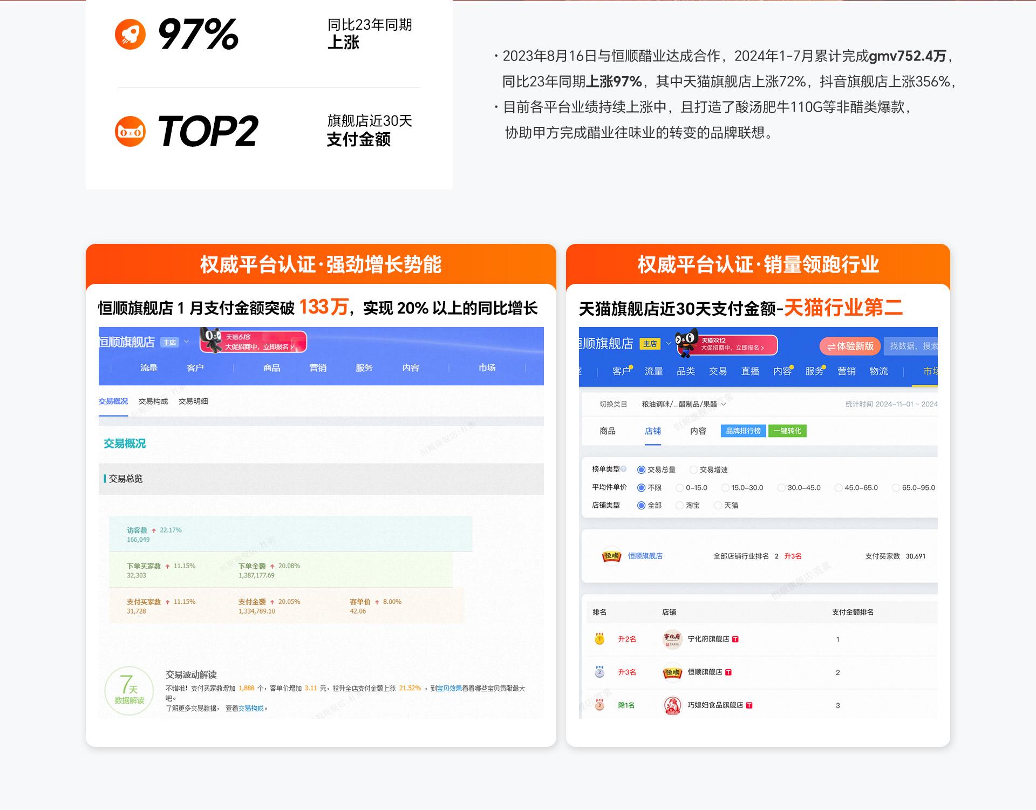Screen dimensions: 1036x810
Task: Click the Tmall cat mascot on 天猫双12 banner
Action: (x=686, y=343)
